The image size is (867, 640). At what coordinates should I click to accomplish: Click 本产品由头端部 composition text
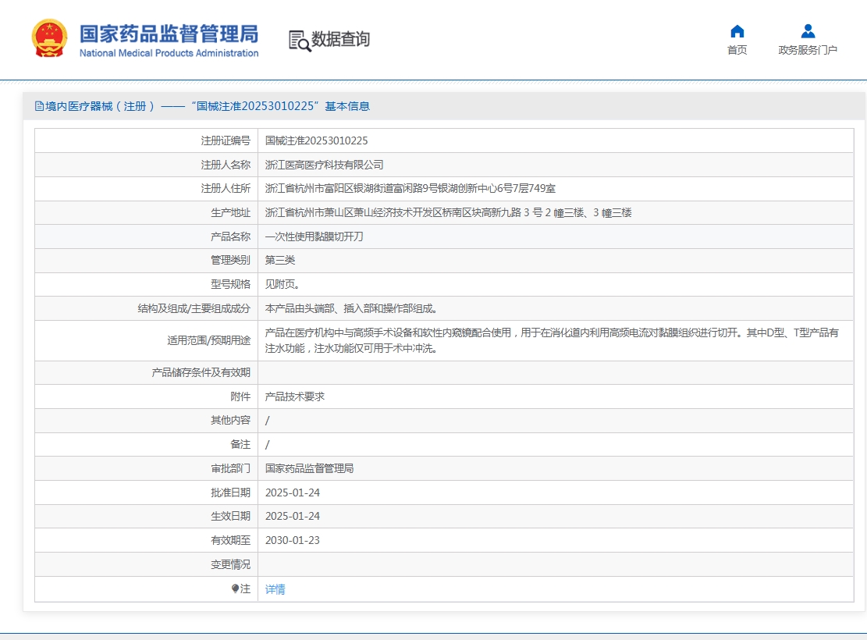pos(351,308)
